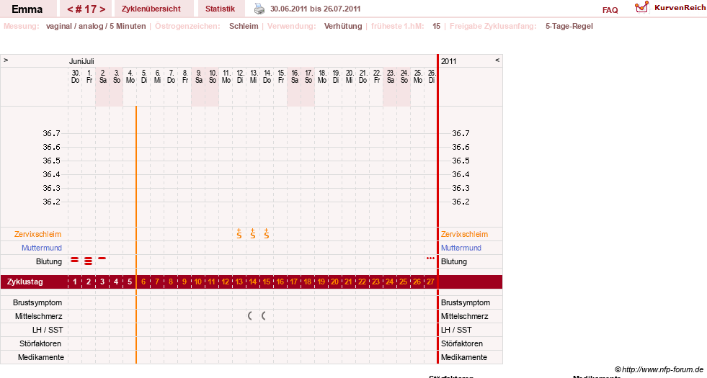Select cervical mucus symbol on cycle day 14

(253, 233)
